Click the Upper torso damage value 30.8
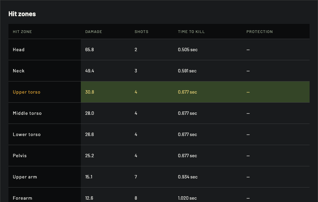 (x=90, y=92)
